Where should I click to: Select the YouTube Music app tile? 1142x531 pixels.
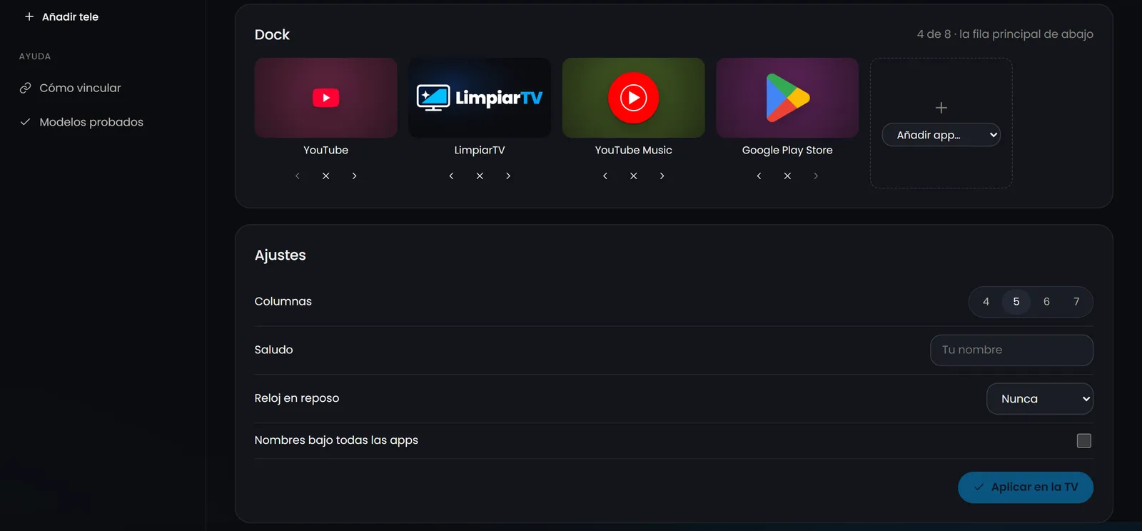(x=634, y=98)
